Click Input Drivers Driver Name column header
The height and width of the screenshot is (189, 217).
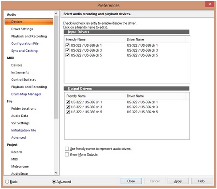(156, 39)
